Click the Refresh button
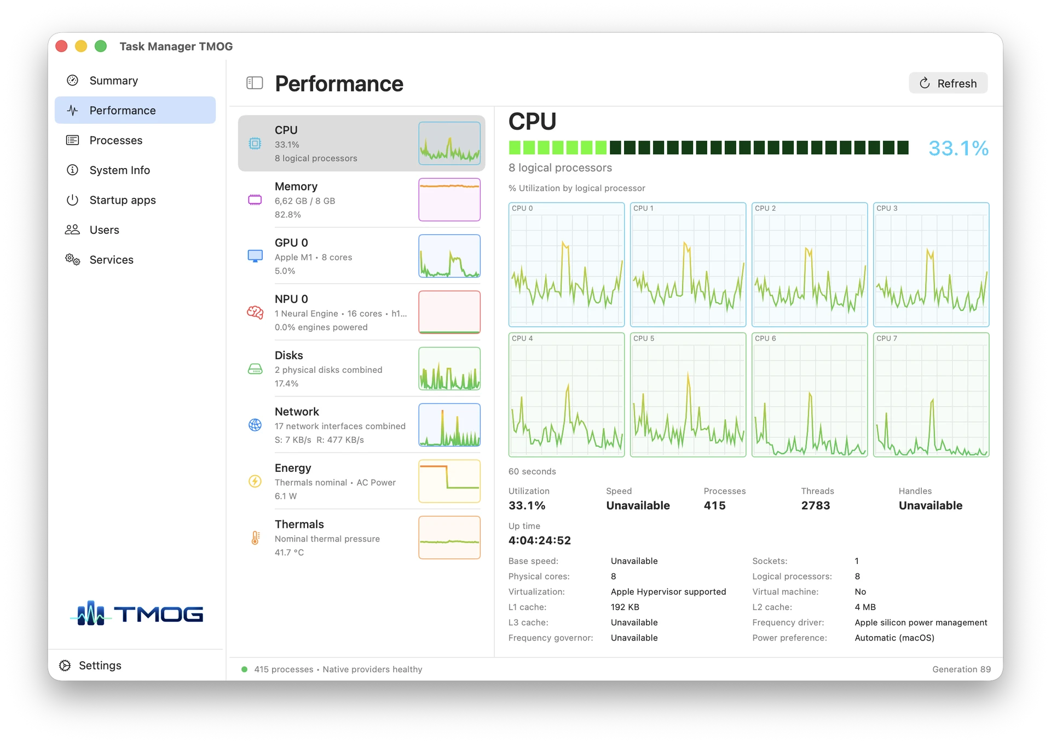Image resolution: width=1051 pixels, height=744 pixels. click(x=948, y=83)
